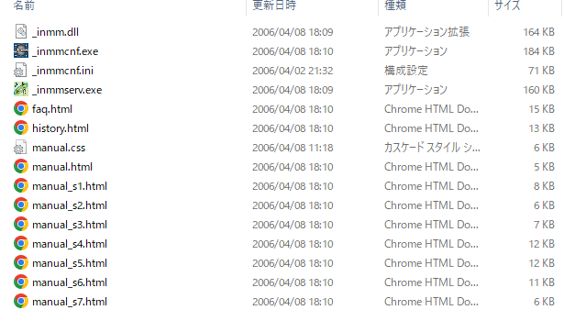Select the Chrome icon of faq.html

point(21,108)
